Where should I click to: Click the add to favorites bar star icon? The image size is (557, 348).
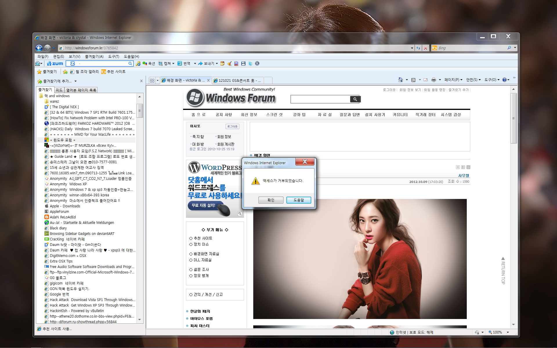(65, 72)
